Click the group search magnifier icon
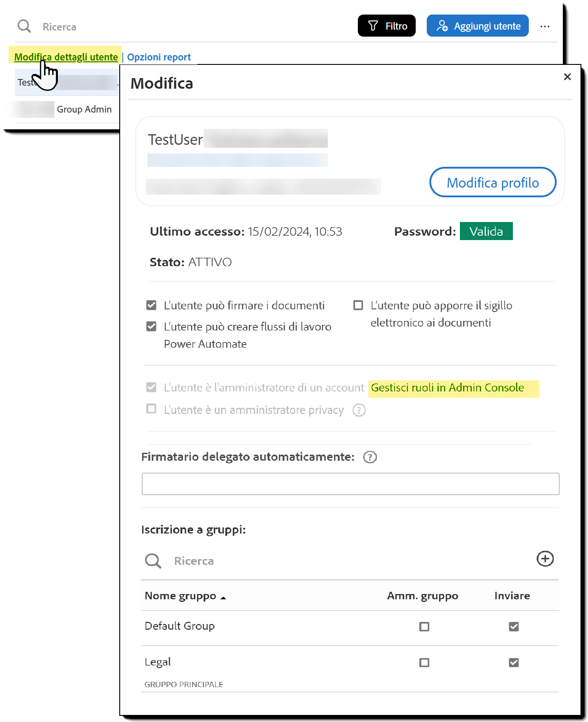 pos(153,561)
